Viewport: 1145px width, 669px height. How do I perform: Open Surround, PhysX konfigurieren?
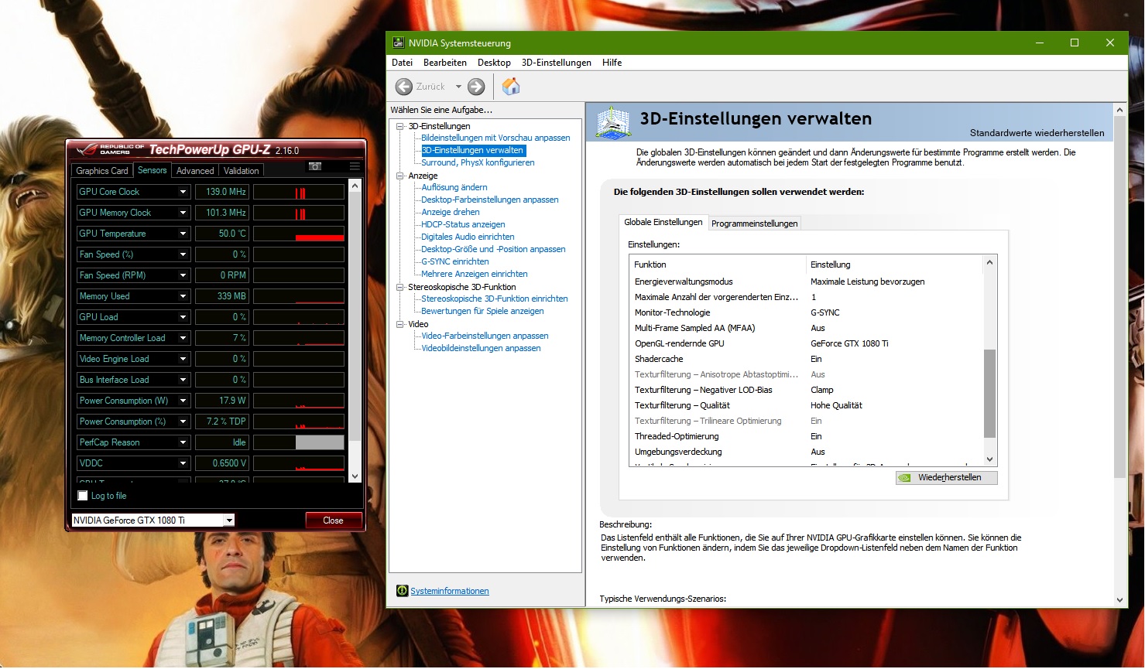(478, 162)
